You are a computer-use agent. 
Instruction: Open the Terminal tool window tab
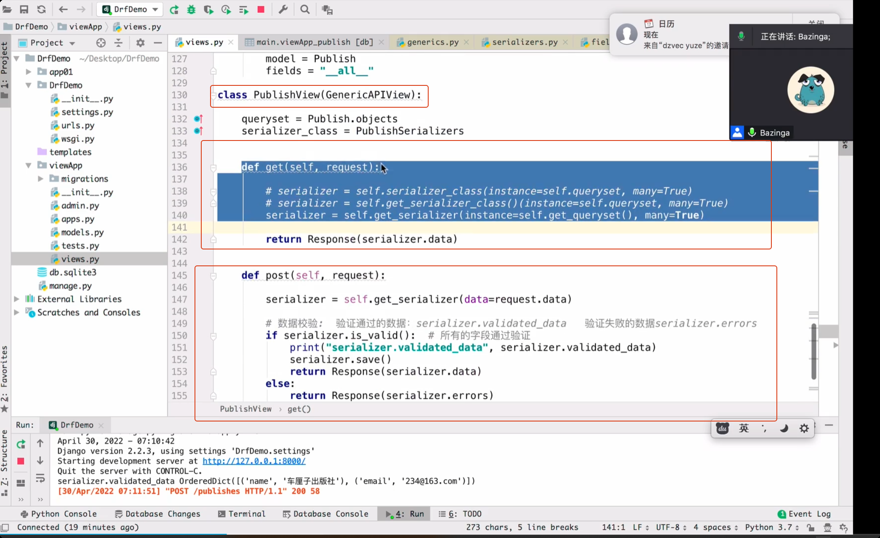pyautogui.click(x=242, y=514)
